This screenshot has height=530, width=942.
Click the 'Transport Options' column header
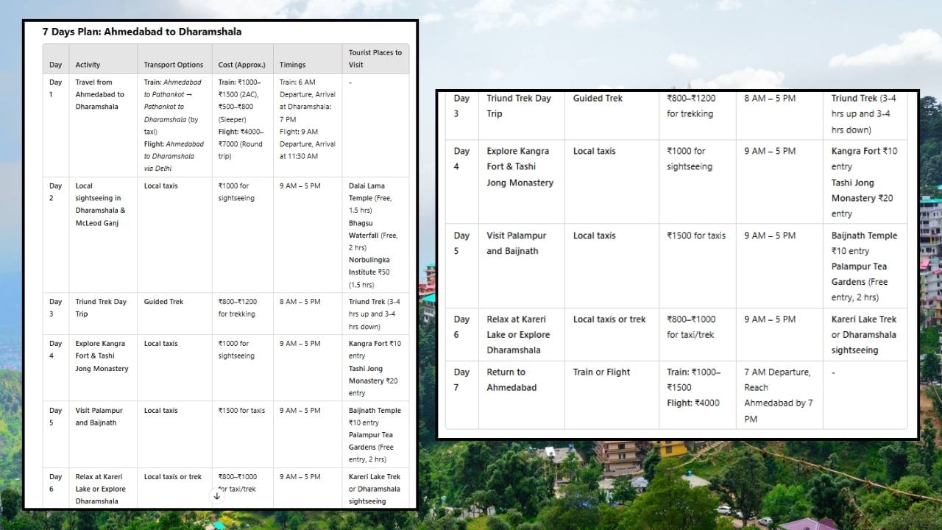click(x=174, y=65)
